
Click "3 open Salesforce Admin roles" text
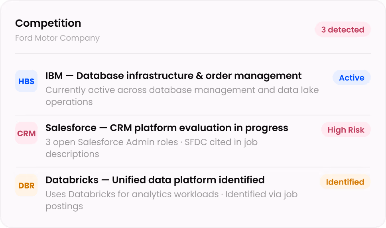click(112, 142)
